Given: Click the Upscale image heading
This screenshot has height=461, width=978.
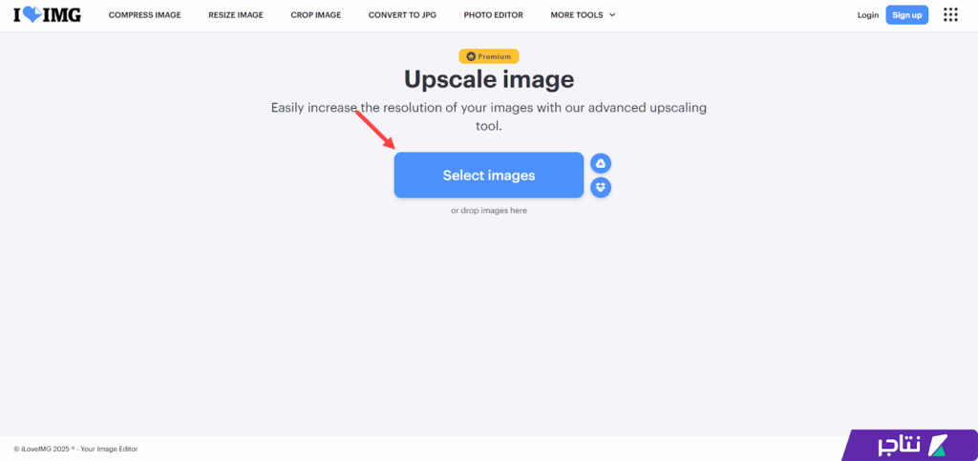Looking at the screenshot, I should (489, 79).
